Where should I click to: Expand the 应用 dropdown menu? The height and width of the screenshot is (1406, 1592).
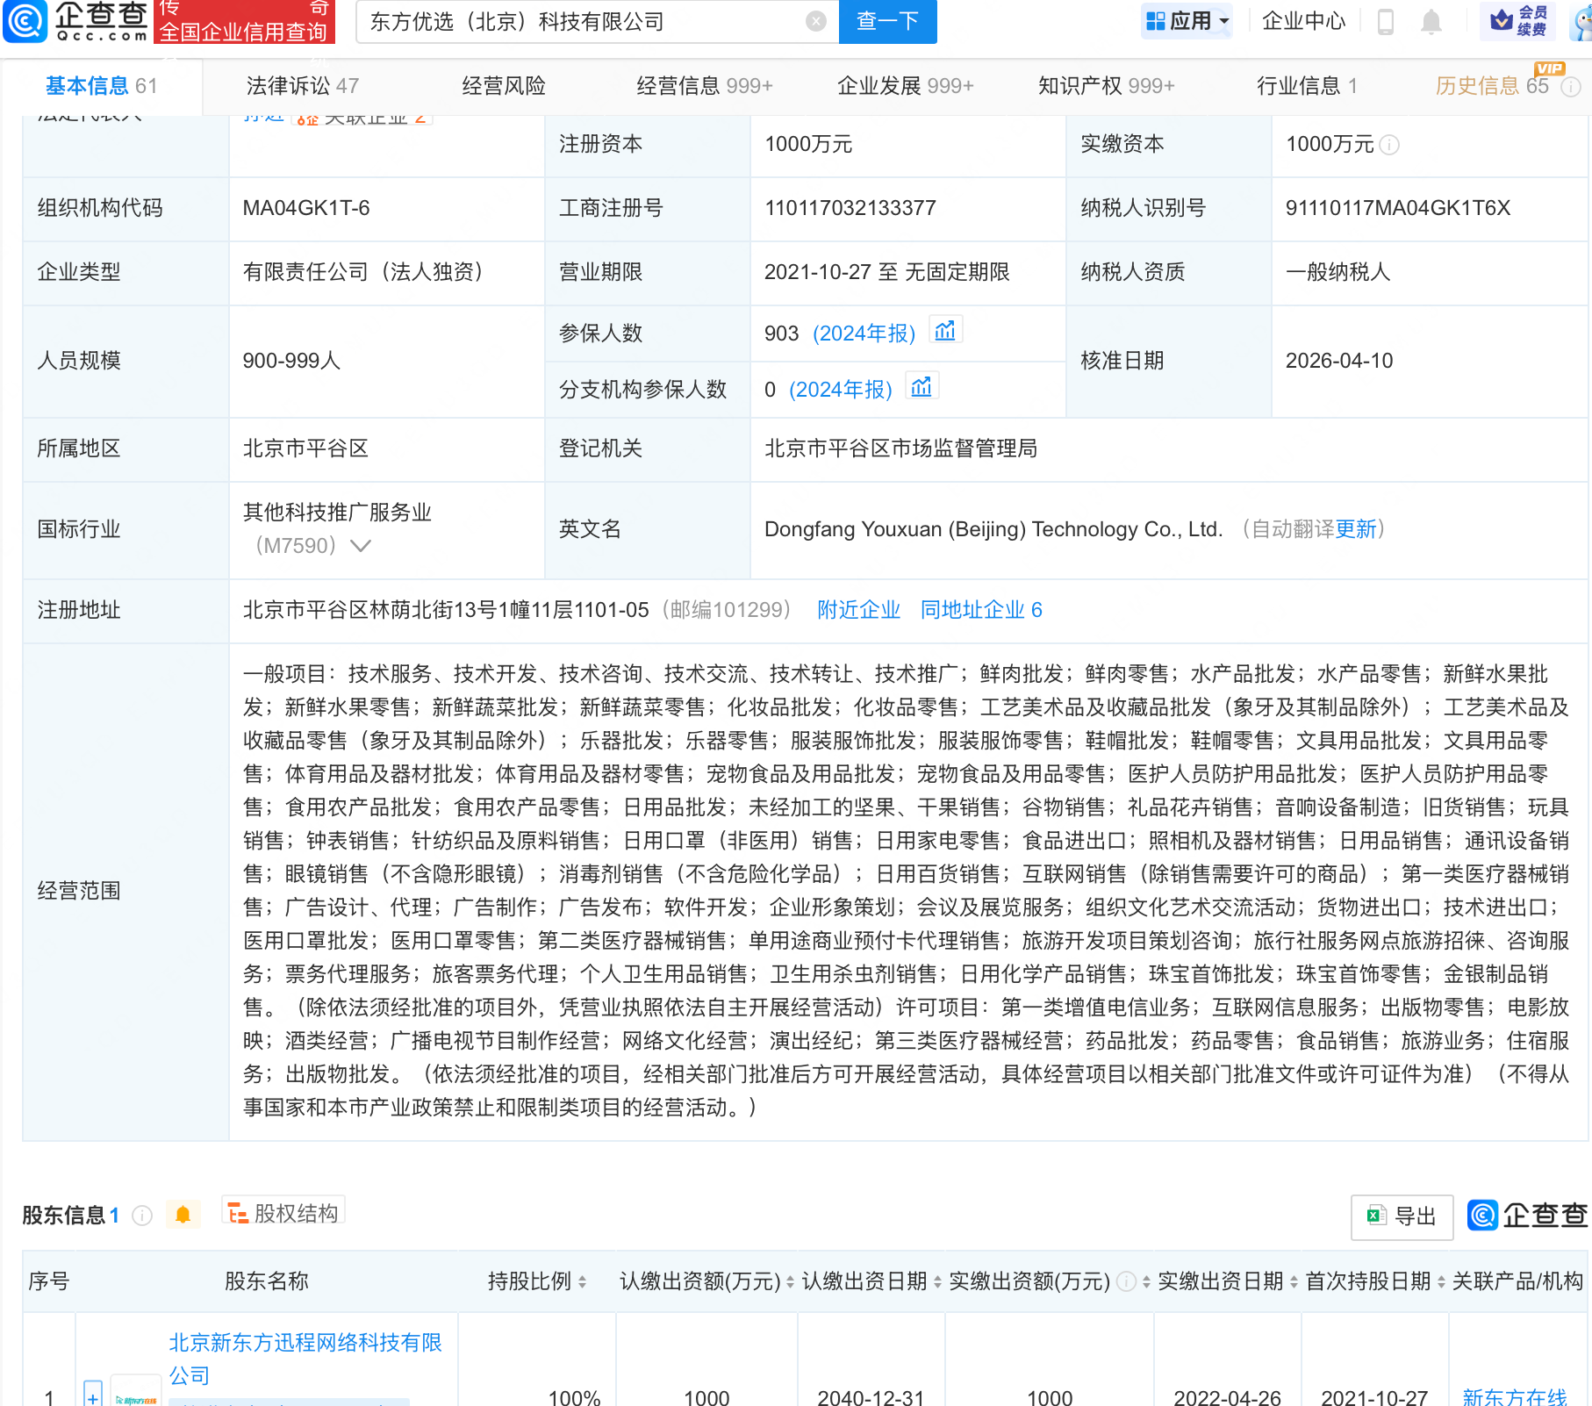(x=1187, y=21)
